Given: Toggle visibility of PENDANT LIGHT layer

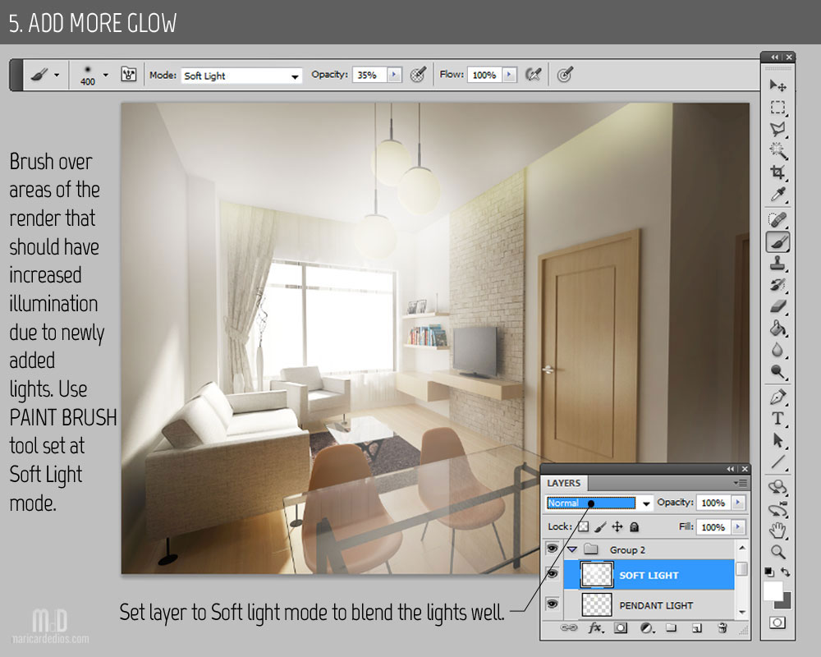Looking at the screenshot, I should tap(552, 604).
